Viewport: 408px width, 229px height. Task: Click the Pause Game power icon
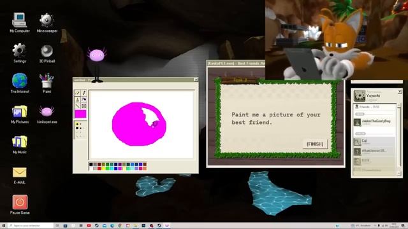click(20, 205)
